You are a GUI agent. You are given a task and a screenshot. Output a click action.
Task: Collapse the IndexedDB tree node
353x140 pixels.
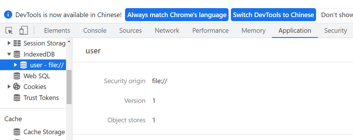9,54
